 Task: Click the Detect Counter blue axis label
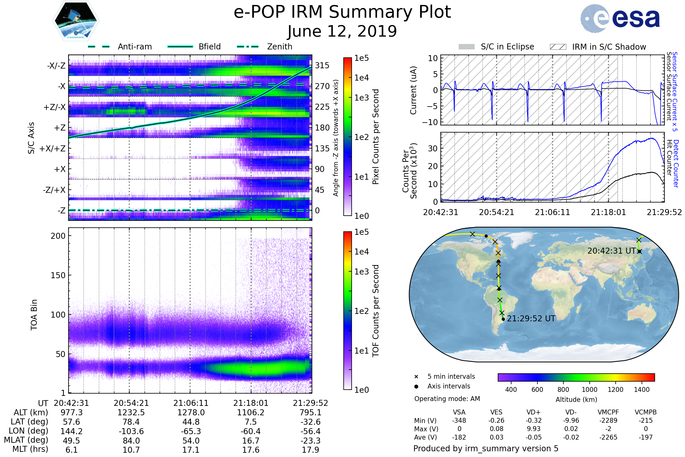(676, 163)
